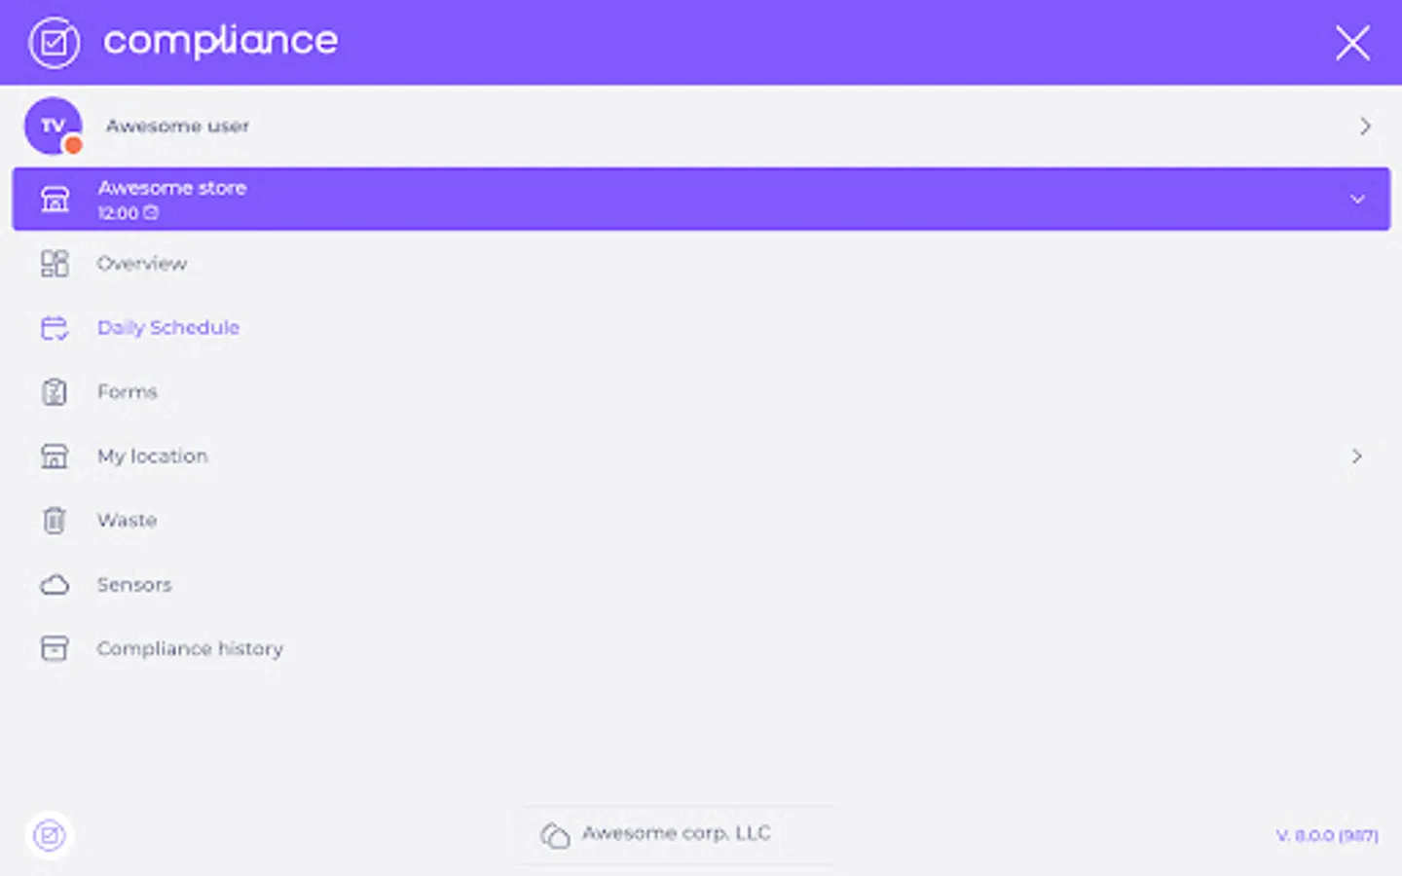Click the Forms clipboard icon
Screen dimensions: 1402x876
point(55,392)
